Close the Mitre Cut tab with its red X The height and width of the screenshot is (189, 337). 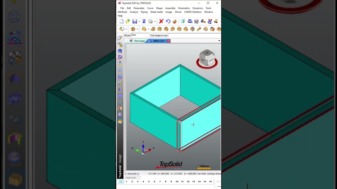pyautogui.click(x=168, y=41)
